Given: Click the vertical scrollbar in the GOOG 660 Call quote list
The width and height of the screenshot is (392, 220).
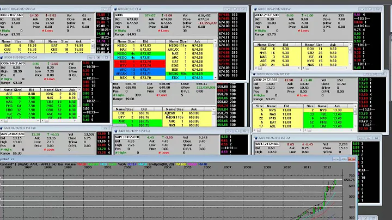Looking at the screenshot, I should (x=93, y=47).
